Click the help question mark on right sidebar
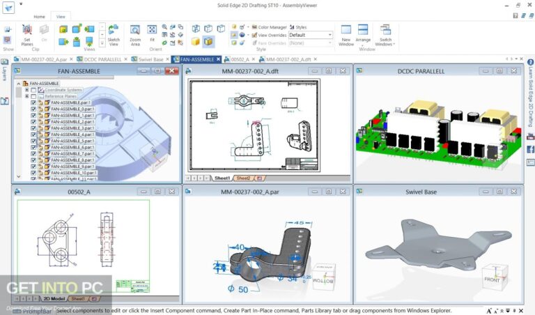 (530, 63)
